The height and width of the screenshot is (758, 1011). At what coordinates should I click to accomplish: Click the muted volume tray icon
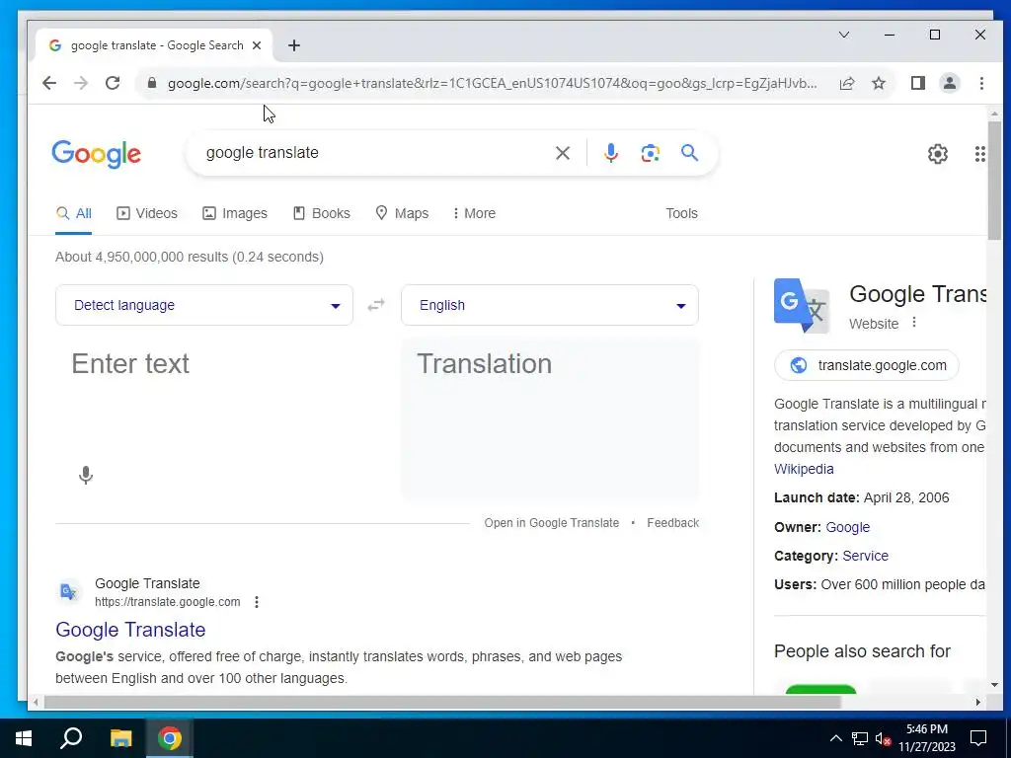(884, 738)
